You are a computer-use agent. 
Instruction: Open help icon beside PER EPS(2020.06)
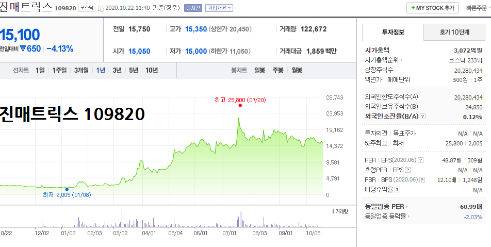click(420, 160)
